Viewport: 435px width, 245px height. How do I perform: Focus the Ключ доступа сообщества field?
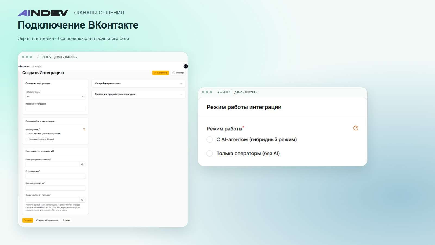(x=52, y=164)
